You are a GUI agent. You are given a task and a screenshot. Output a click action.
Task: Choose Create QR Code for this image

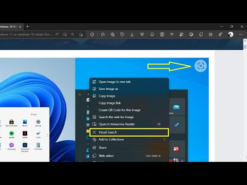(129, 110)
